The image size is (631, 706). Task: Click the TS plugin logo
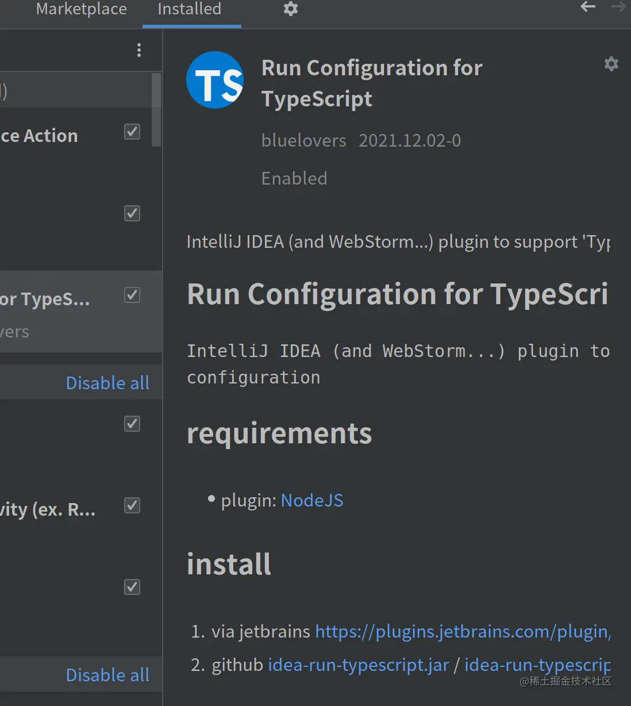coord(215,80)
